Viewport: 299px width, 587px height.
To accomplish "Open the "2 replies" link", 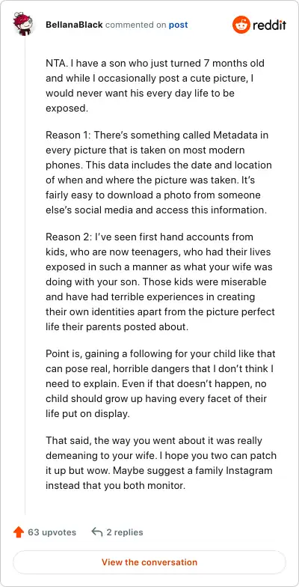I will point(125,532).
